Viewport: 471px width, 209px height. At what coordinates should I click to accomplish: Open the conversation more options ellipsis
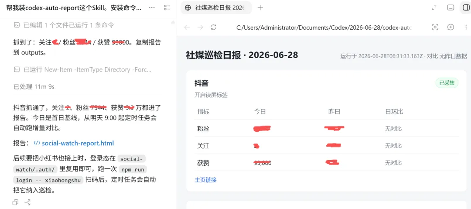(152, 7)
